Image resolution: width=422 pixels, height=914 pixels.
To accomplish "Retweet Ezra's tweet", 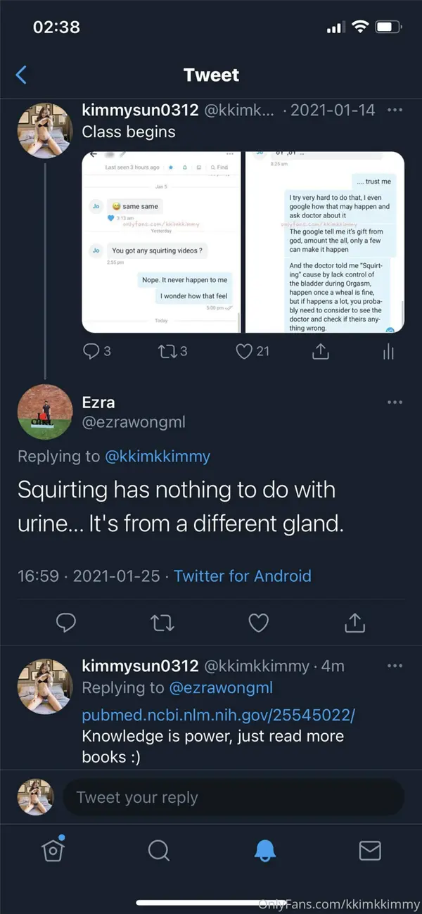I will pos(162,622).
